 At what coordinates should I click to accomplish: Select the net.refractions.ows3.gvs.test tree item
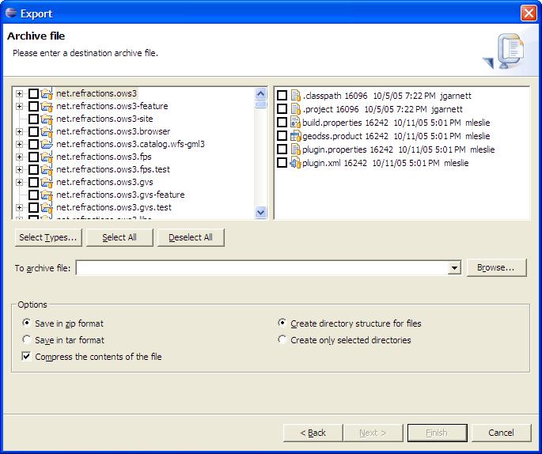click(x=113, y=207)
